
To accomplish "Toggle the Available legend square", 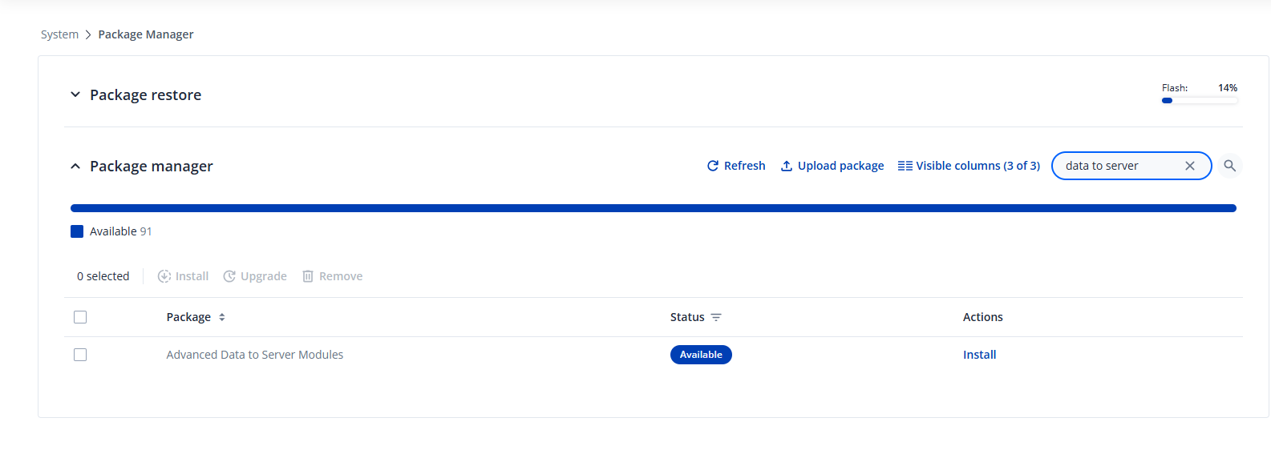I will tap(77, 231).
